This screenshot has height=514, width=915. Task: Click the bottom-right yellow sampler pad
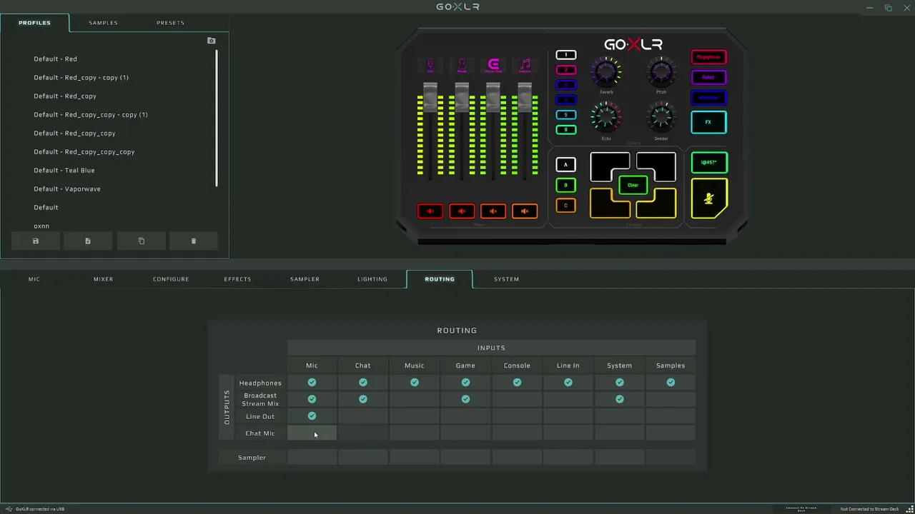[661, 207]
